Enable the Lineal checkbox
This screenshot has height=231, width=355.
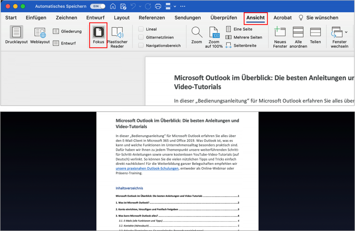[141, 28]
